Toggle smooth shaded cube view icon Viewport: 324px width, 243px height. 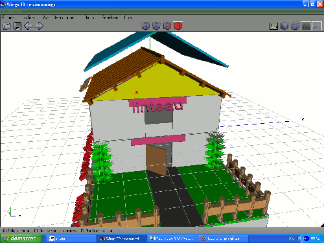click(x=295, y=26)
